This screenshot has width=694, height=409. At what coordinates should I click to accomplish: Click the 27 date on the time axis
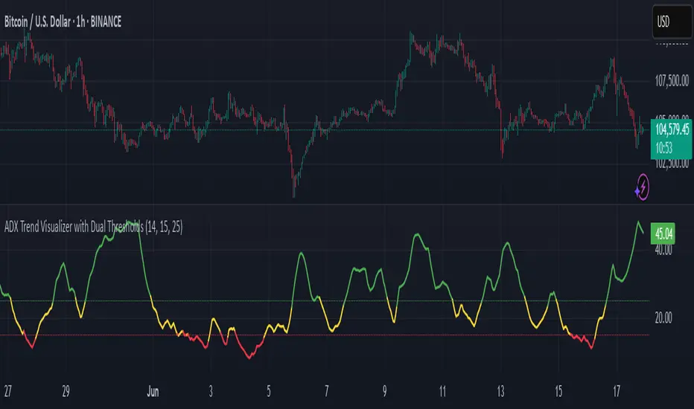(7, 391)
